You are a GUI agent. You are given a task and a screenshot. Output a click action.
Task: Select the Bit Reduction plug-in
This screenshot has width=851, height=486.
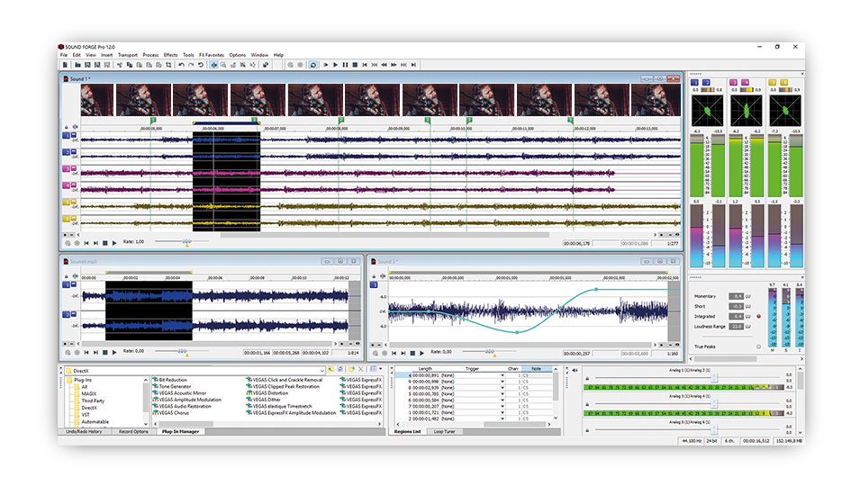173,380
